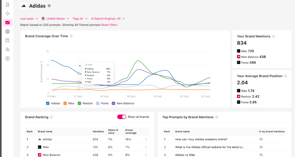Open the globe icon in sidebar
The width and height of the screenshot is (295, 157).
7,32
